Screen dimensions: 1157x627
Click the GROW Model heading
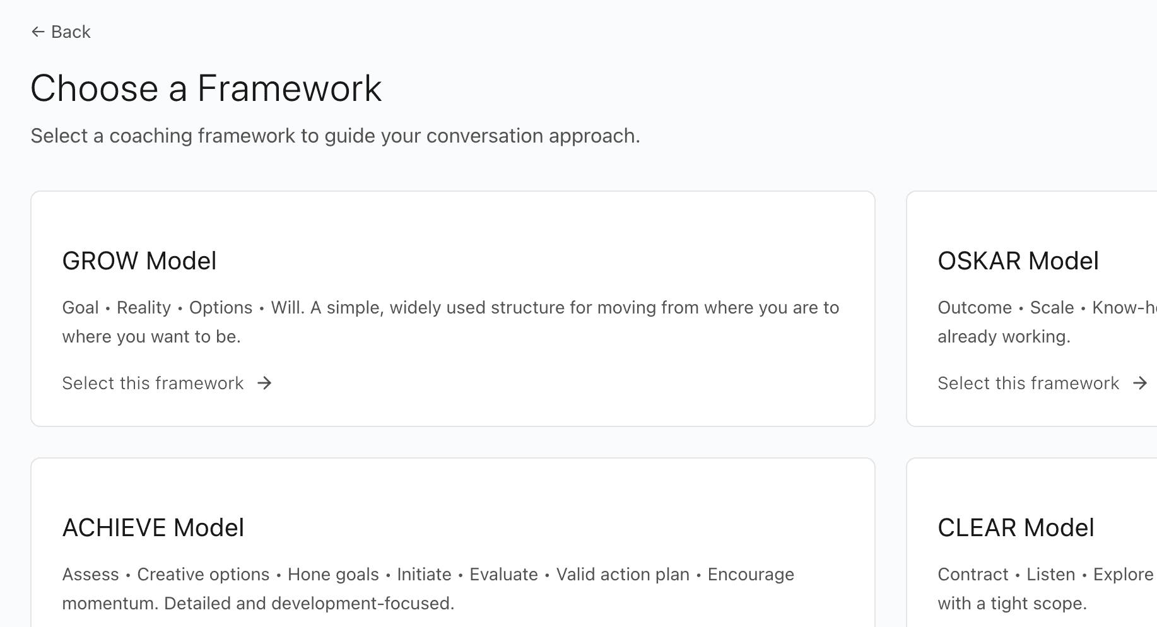tap(139, 261)
